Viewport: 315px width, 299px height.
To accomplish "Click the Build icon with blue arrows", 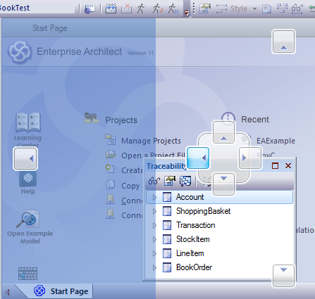I will 111,8.
